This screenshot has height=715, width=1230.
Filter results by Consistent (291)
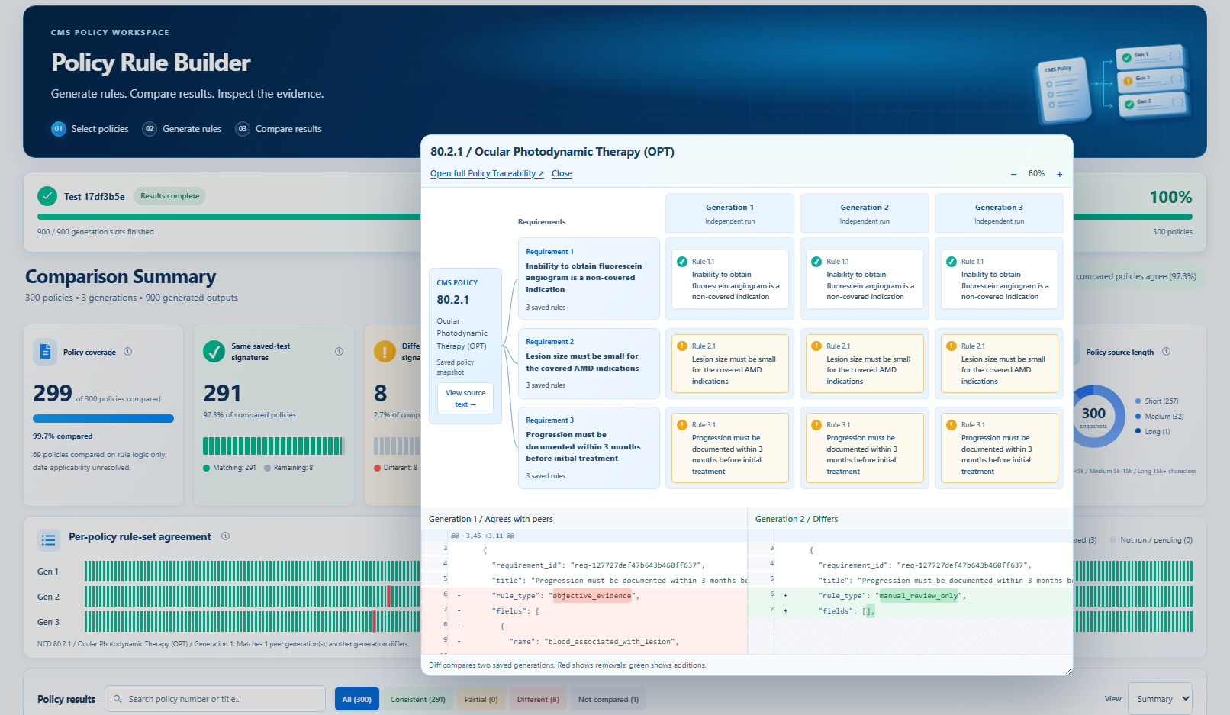pos(417,699)
